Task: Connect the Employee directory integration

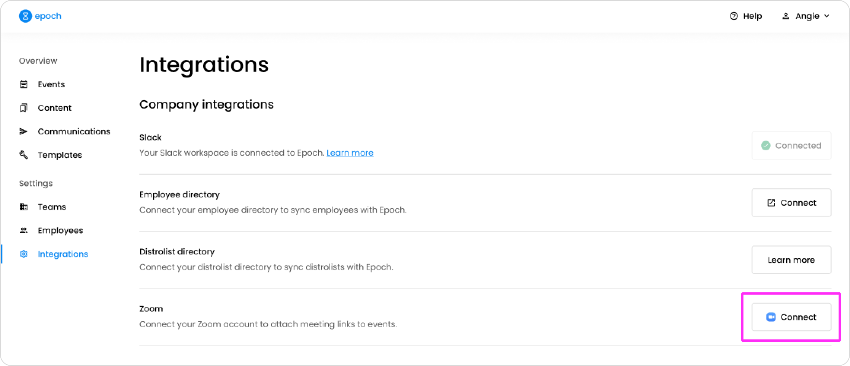Action: (x=791, y=203)
